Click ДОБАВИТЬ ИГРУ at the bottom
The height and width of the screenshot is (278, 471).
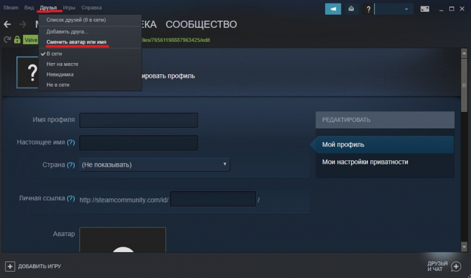[x=39, y=266]
